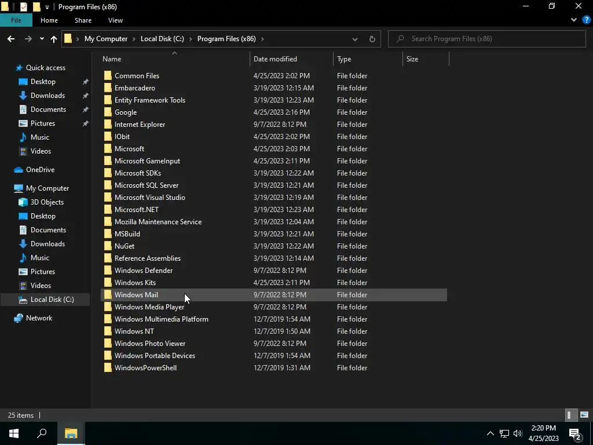The height and width of the screenshot is (445, 593).
Task: Switch to large icons view in status bar
Action: point(584,415)
